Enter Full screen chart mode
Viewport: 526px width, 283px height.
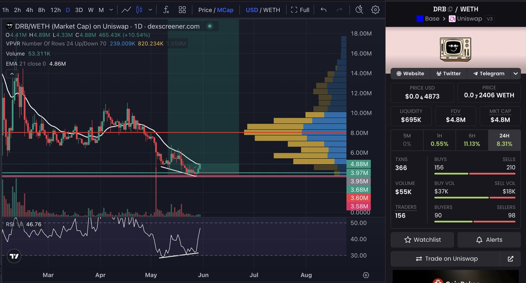tap(300, 10)
